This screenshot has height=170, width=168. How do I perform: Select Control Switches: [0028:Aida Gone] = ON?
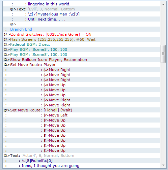tap(82, 34)
